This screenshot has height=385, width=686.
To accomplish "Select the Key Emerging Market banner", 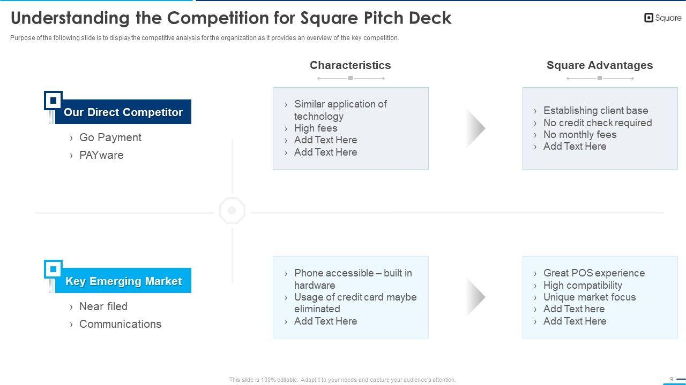I will 123,281.
